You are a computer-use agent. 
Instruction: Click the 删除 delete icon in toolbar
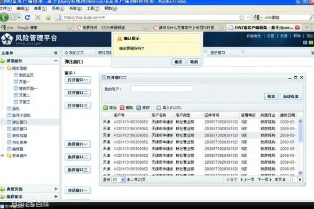tap(122, 108)
